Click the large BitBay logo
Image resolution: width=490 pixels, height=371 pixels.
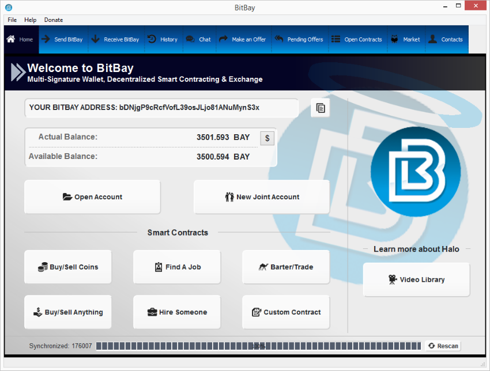[416, 172]
